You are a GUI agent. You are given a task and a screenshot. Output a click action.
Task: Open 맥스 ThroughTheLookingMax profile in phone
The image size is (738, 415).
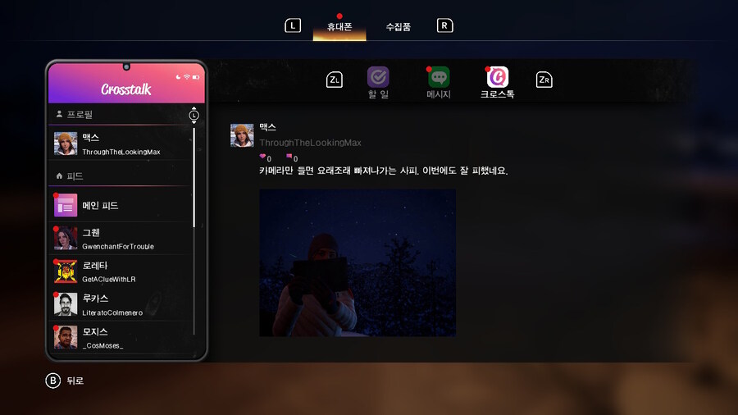(121, 144)
